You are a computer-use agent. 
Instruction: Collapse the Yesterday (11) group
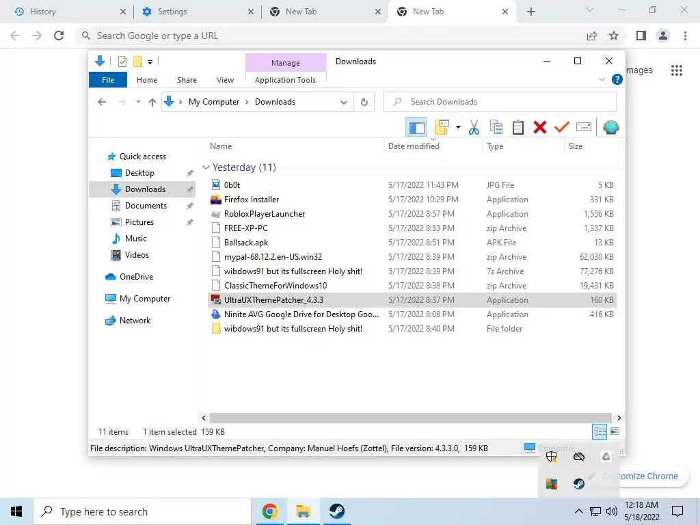coord(206,167)
